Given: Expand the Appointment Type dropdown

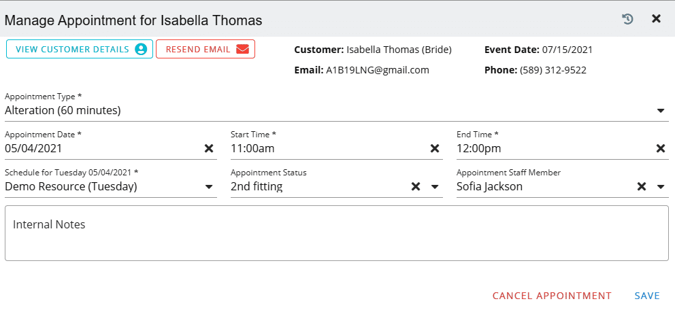Looking at the screenshot, I should (x=660, y=110).
